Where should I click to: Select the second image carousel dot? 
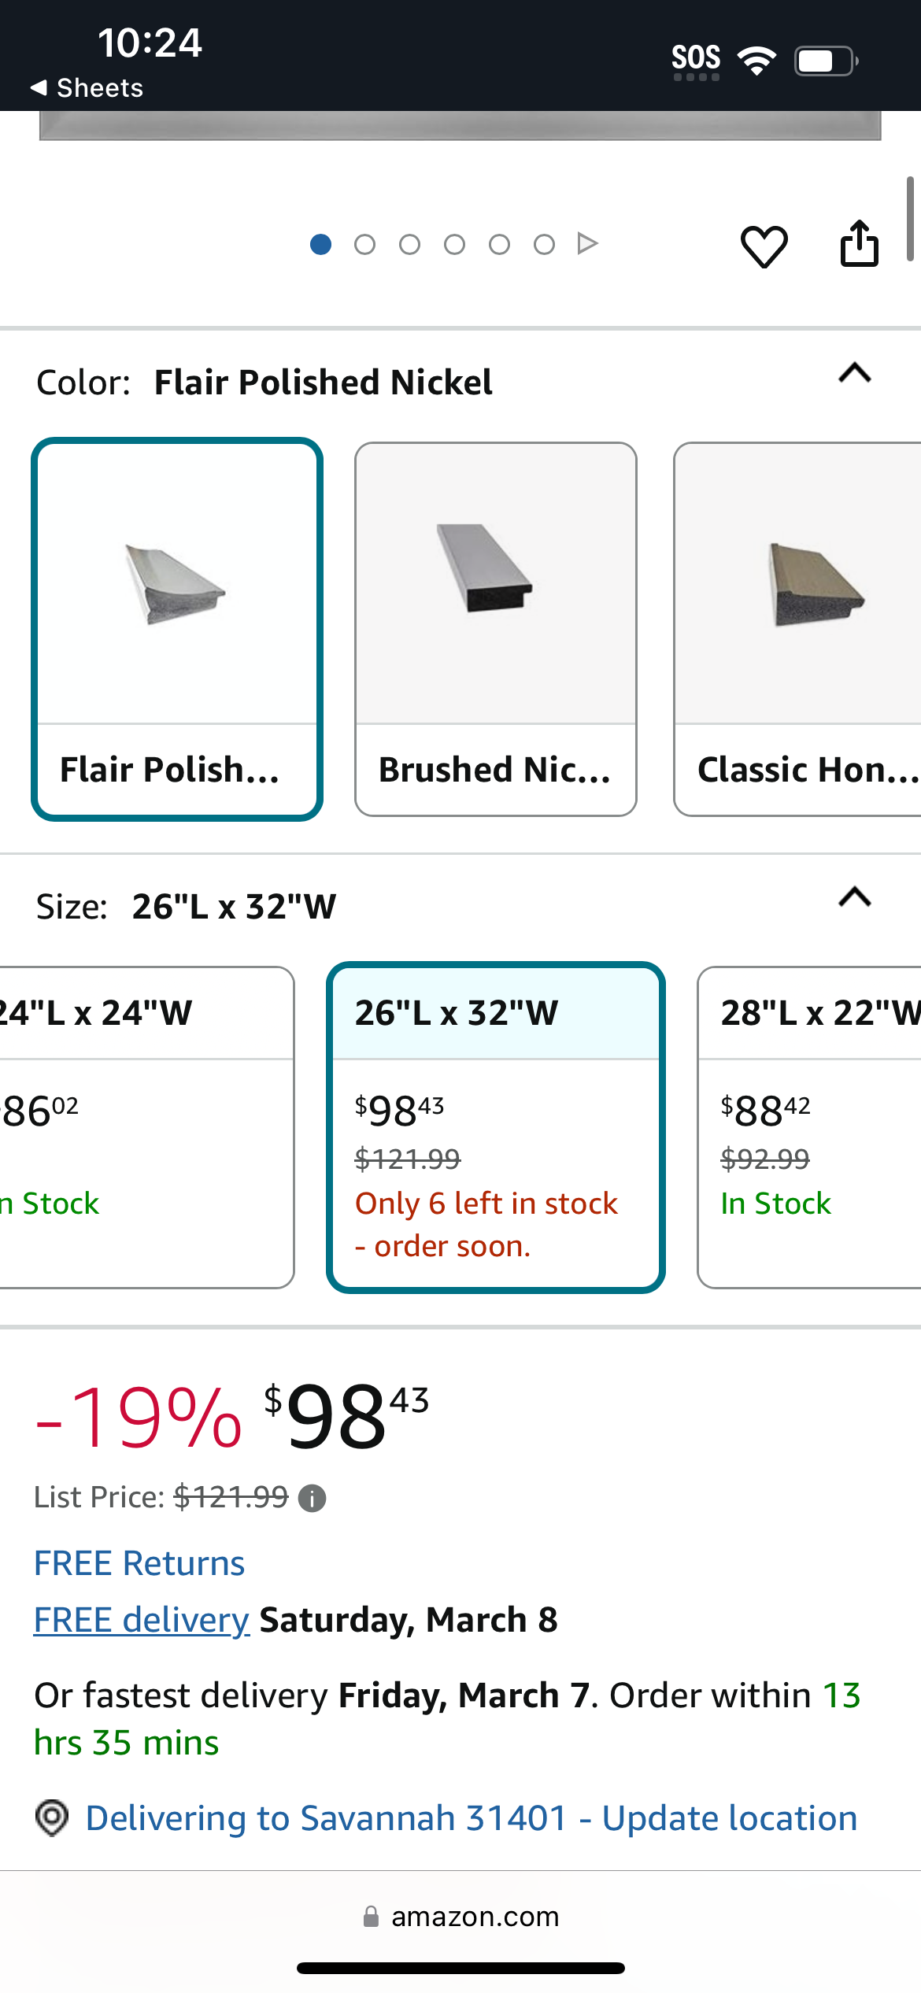click(364, 245)
